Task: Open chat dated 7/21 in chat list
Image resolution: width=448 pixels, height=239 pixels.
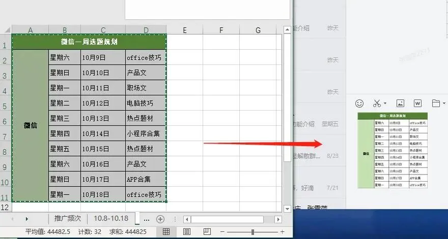Action: pos(319,183)
